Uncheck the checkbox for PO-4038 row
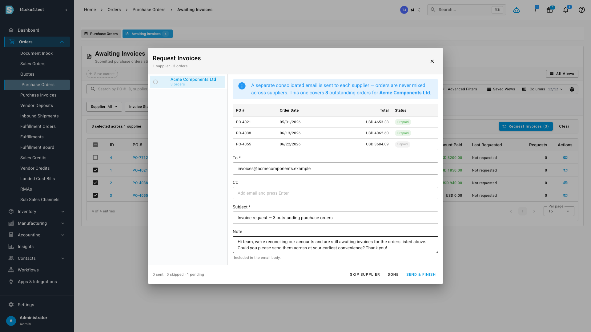 coord(95,183)
